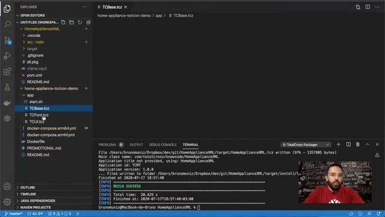The image size is (385, 217).
Task: Select the TCBase.tcz editor tab
Action: pos(112,7)
